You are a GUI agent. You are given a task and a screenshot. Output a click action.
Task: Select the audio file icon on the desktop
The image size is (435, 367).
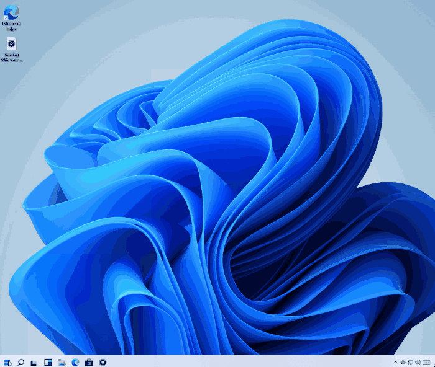11,43
